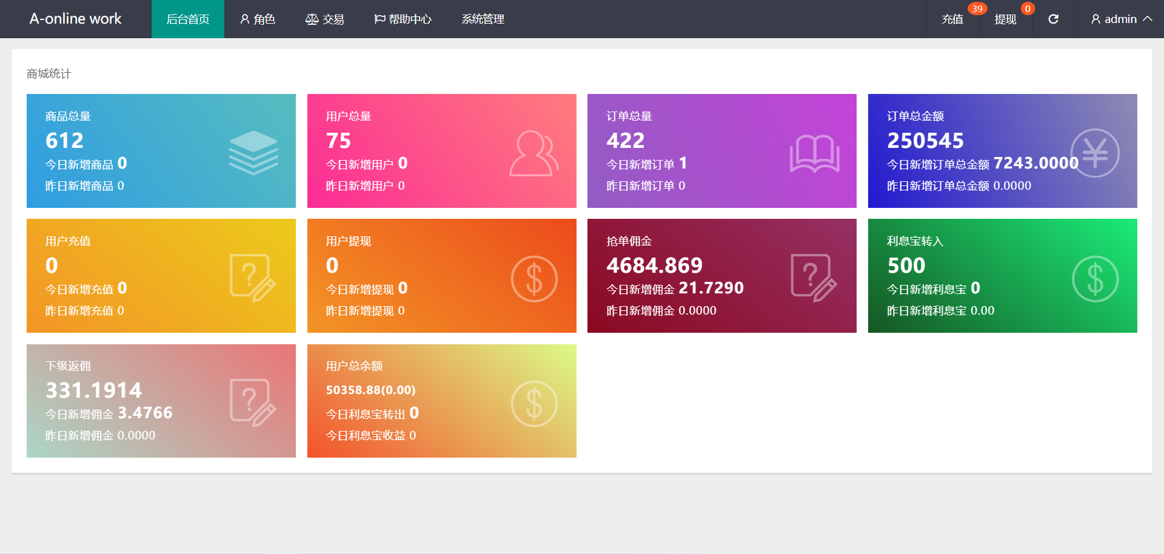Click the open book icon in 订单总量 card
Image resolution: width=1164 pixels, height=554 pixels.
tap(814, 153)
